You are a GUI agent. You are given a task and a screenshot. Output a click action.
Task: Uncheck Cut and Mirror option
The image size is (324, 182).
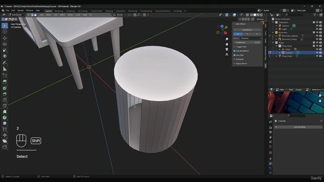click(x=234, y=51)
